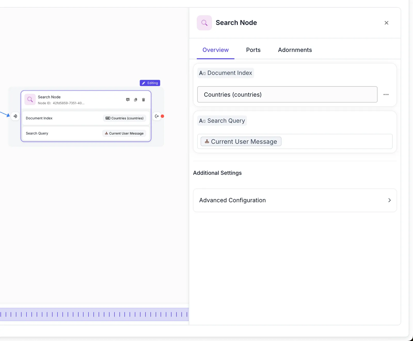Screen dimensions: 413x341
Task: Click the comment icon on Search Node card
Action: (128, 100)
